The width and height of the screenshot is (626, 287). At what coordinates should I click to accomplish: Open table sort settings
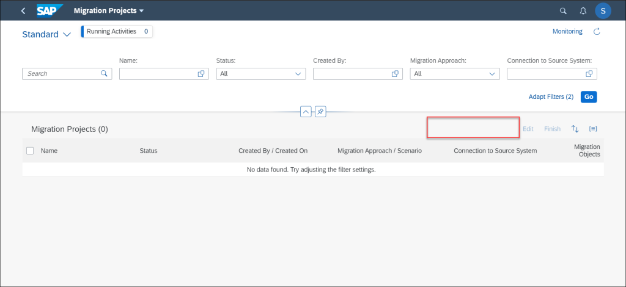(x=575, y=129)
